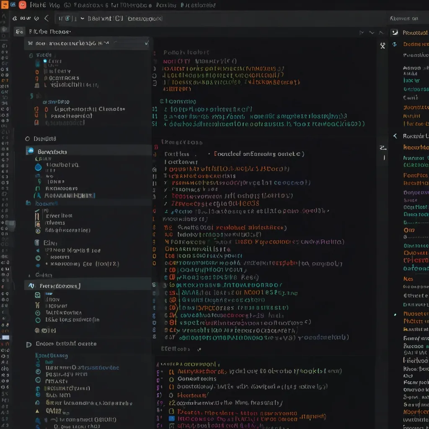Toggle the circle marker next to 'Conaret' line
The height and width of the screenshot is (429, 429).
coord(171,379)
